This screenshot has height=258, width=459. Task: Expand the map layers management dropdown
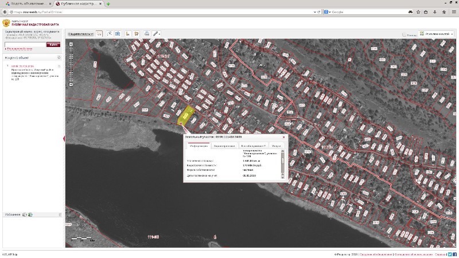pos(436,34)
